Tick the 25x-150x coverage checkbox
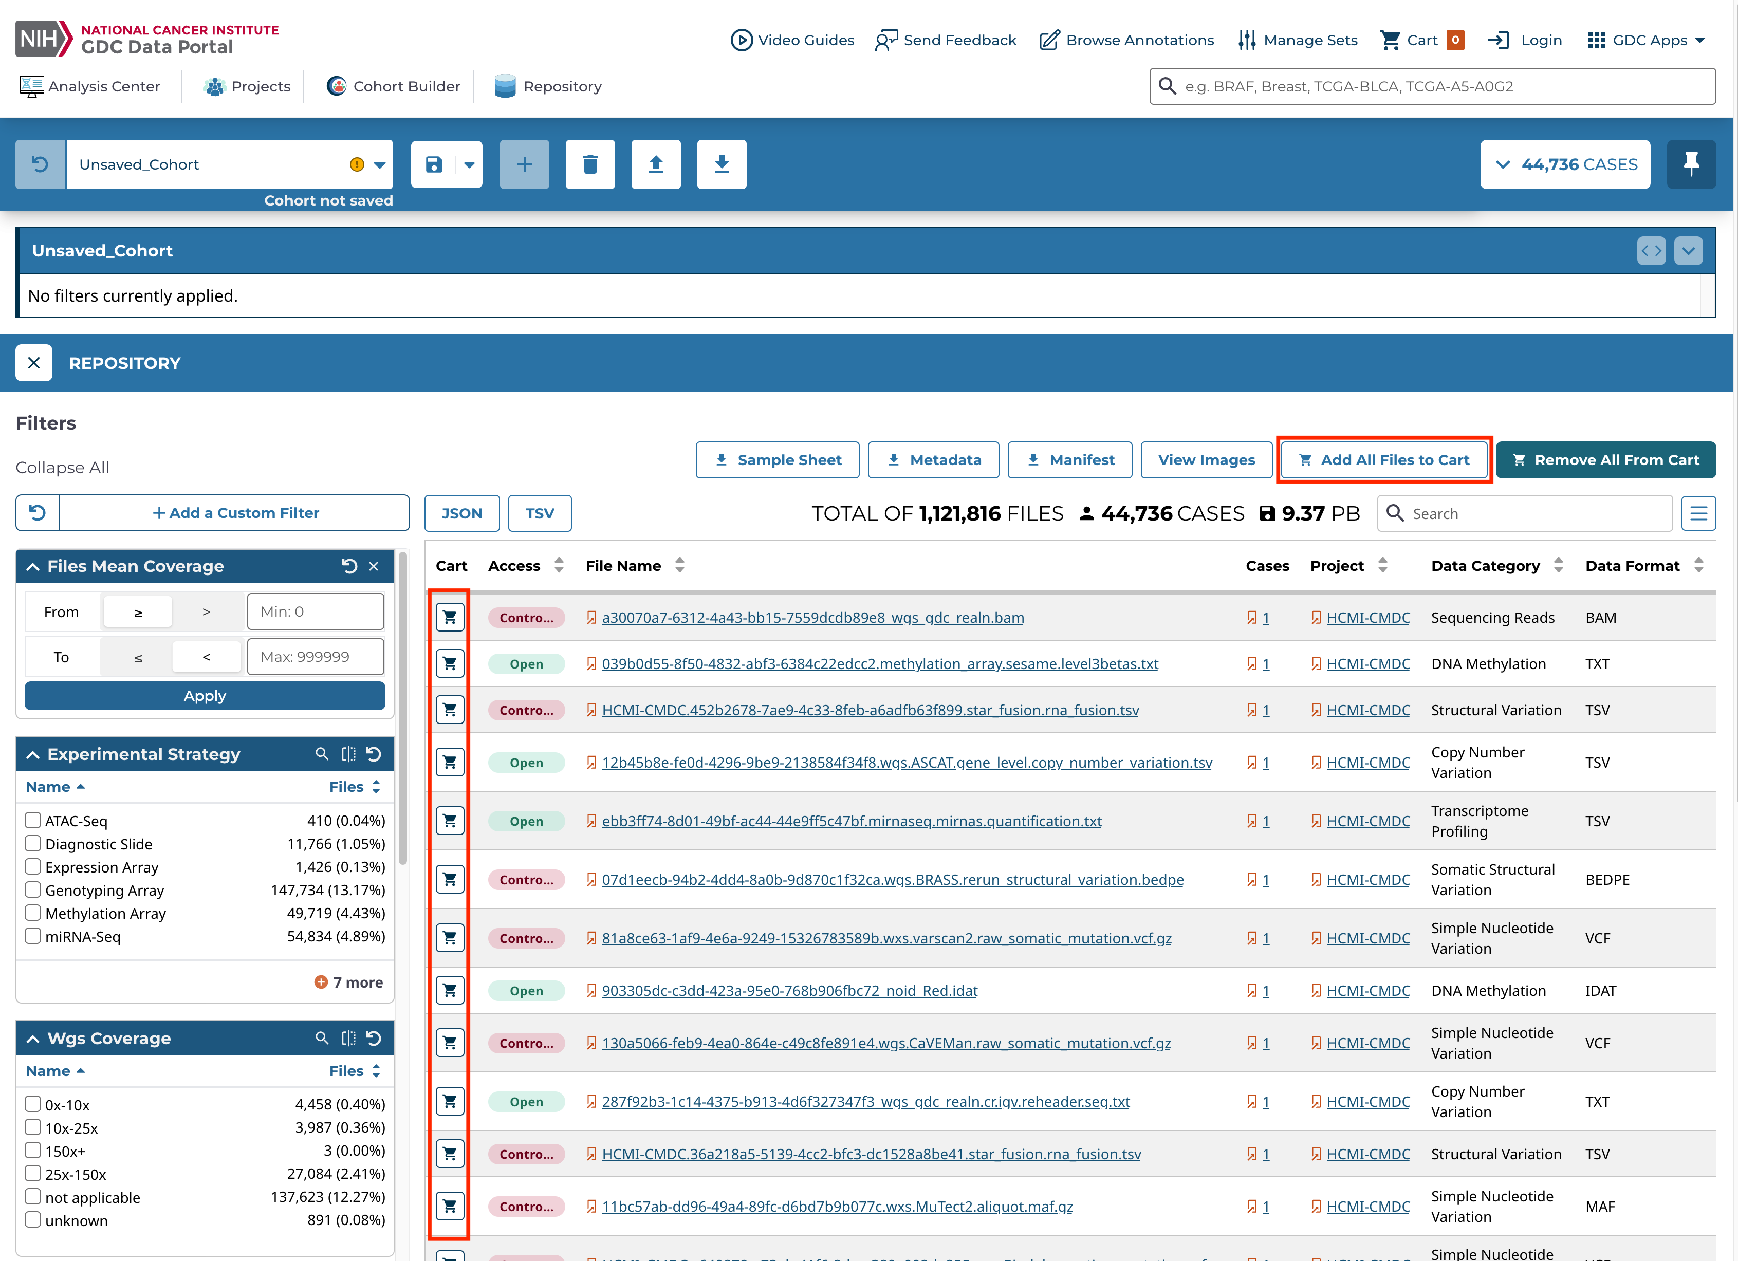Viewport: 1738px width, 1261px height. 33,1174
